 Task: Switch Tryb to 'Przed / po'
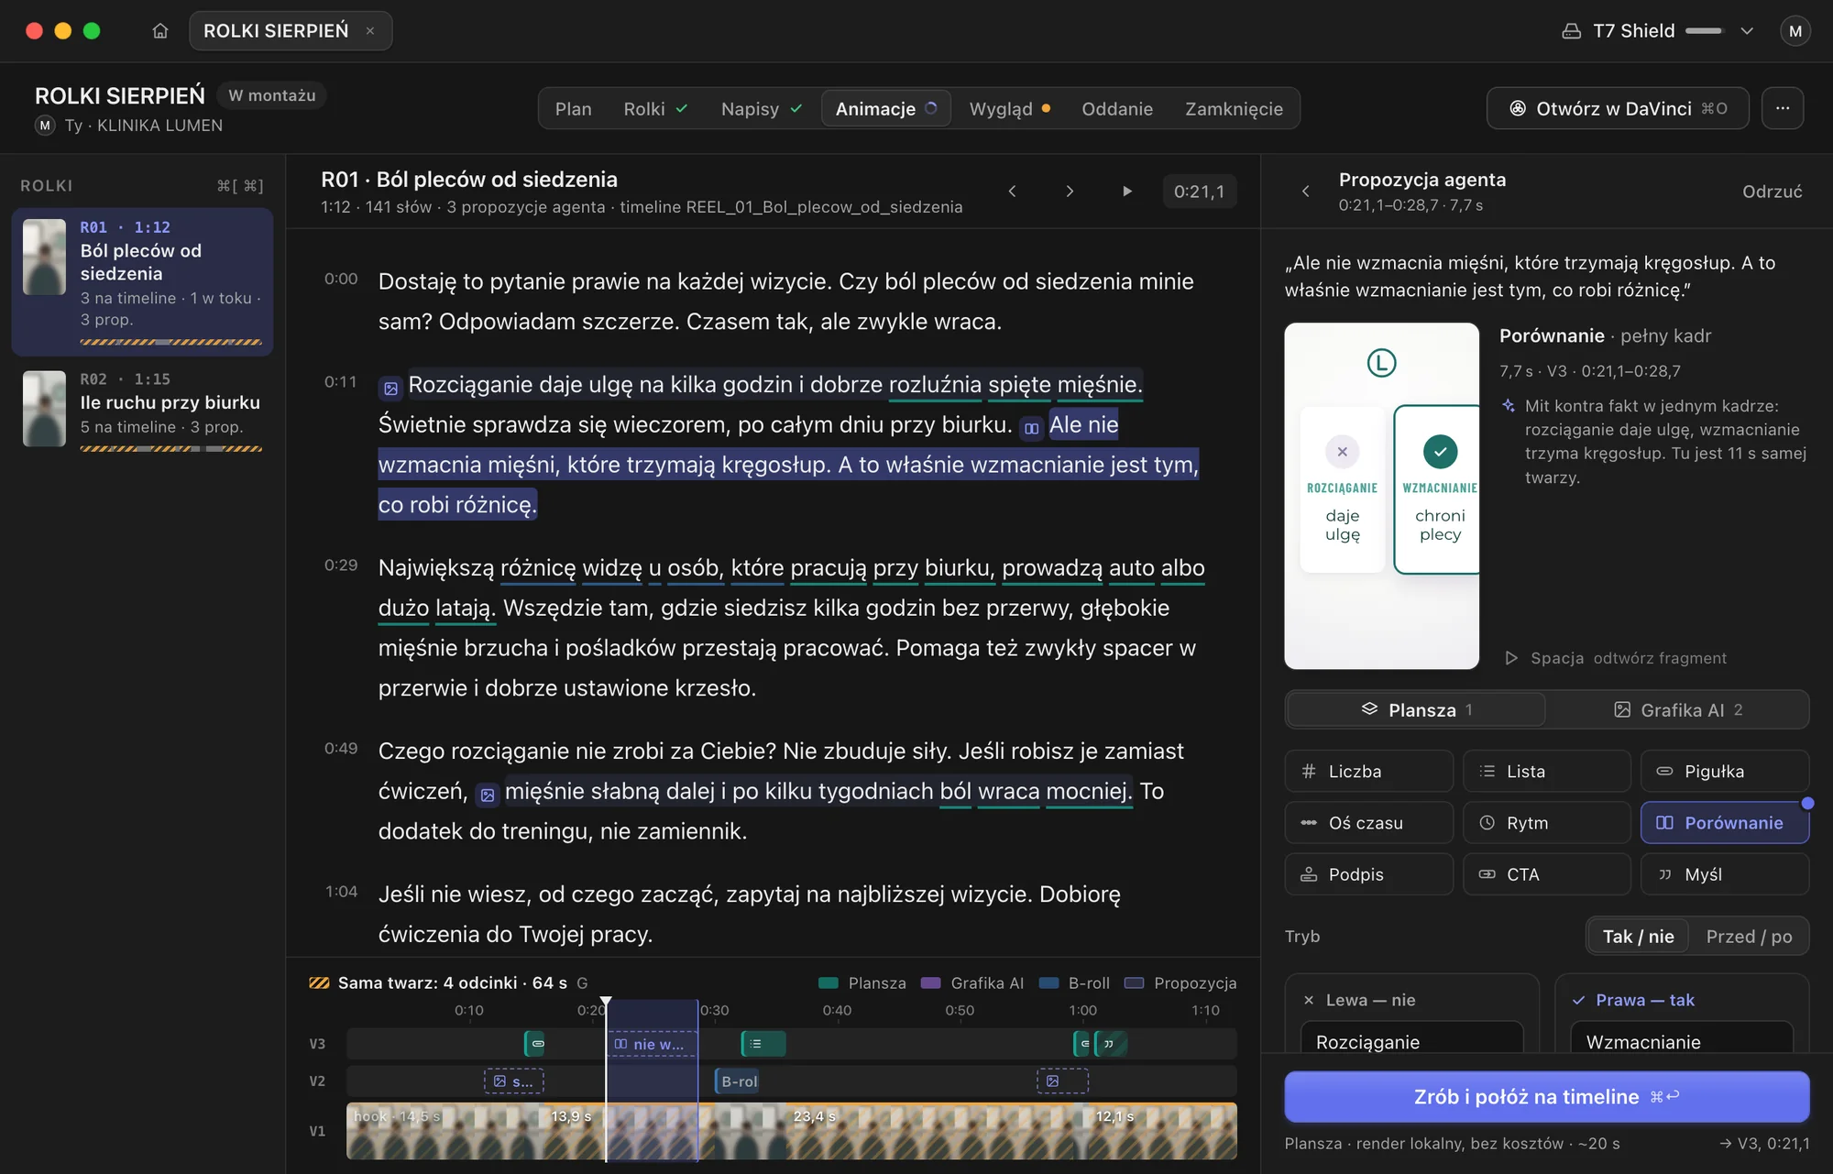pyautogui.click(x=1749, y=937)
